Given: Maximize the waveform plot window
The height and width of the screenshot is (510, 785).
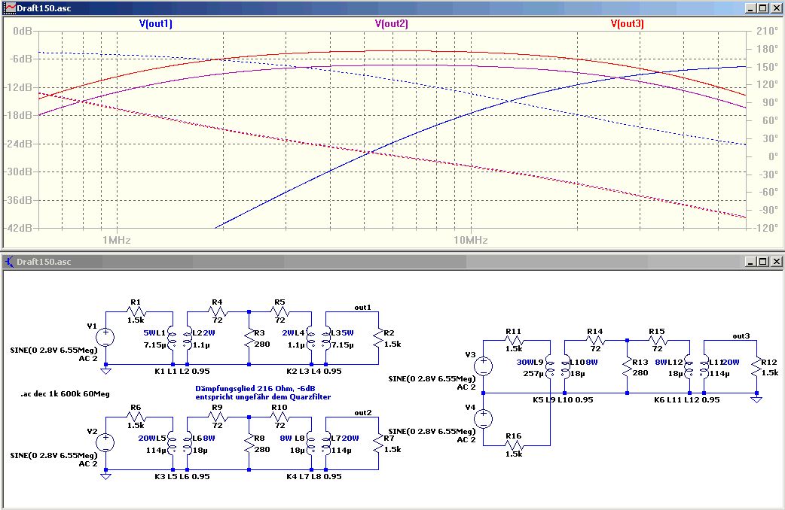Looking at the screenshot, I should pos(762,8).
